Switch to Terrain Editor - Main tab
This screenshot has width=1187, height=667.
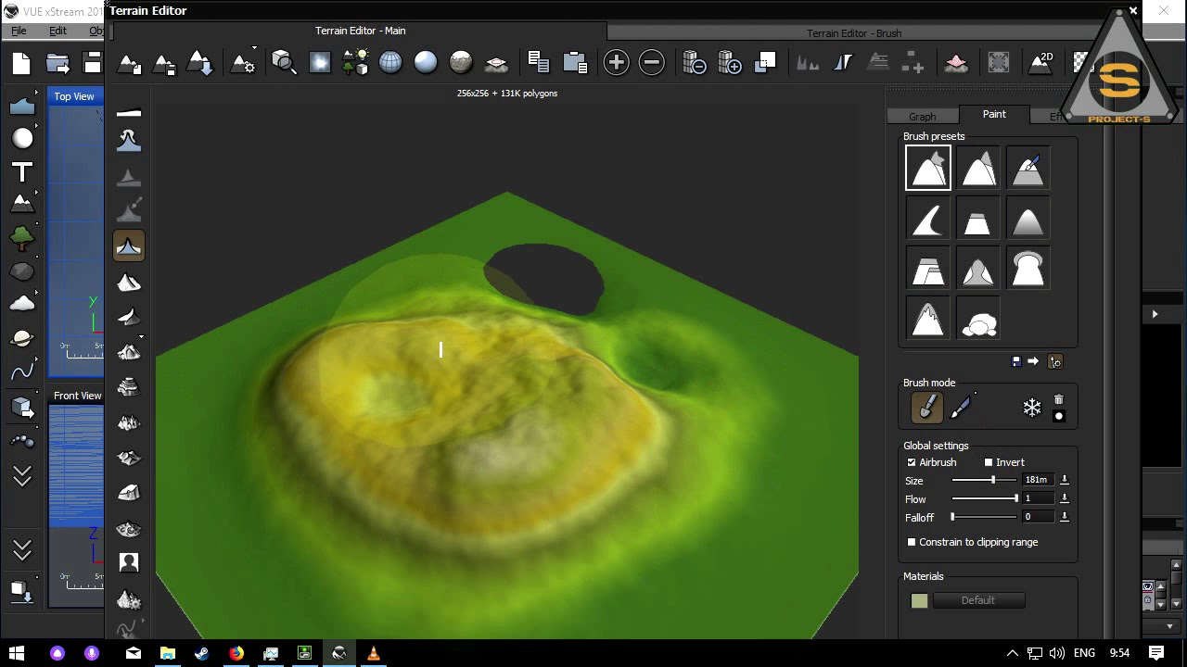(360, 31)
